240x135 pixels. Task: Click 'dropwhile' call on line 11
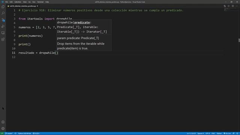47,53
